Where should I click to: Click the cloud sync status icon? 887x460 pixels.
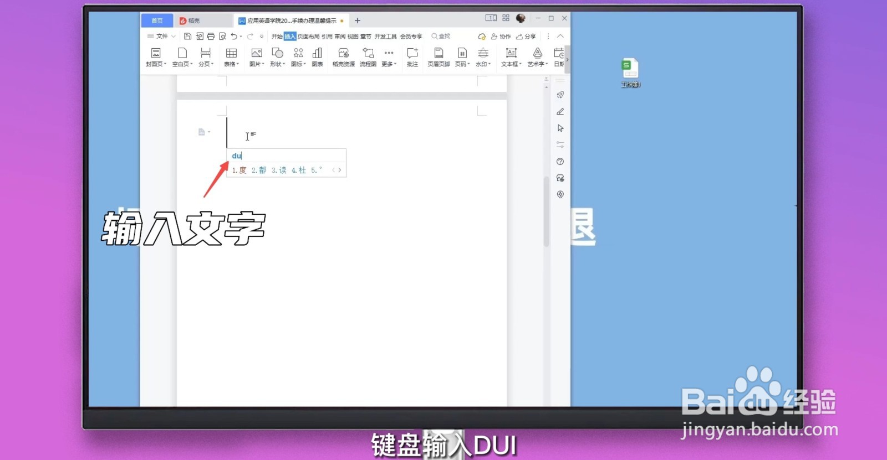[482, 37]
